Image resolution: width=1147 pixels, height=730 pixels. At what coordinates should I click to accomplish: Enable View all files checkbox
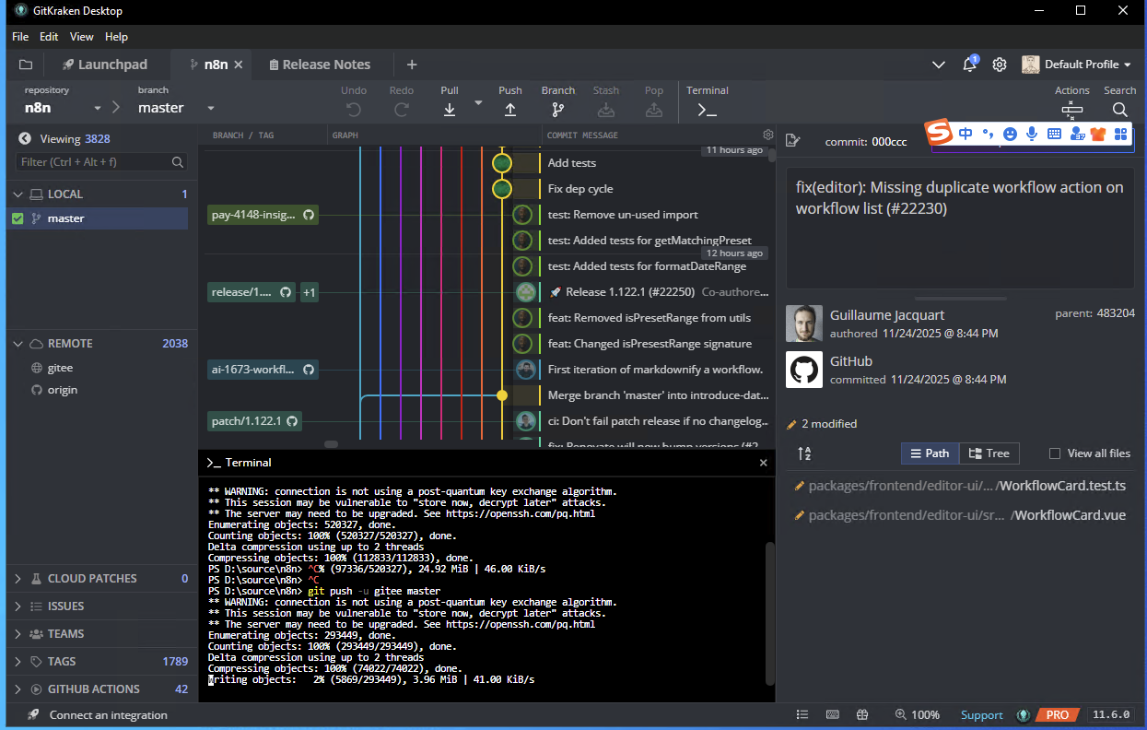tap(1055, 453)
